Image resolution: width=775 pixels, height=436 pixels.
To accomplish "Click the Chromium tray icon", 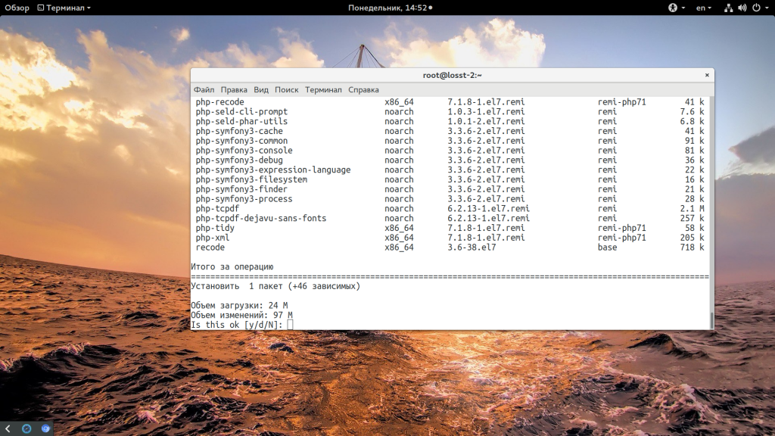I will tap(45, 428).
